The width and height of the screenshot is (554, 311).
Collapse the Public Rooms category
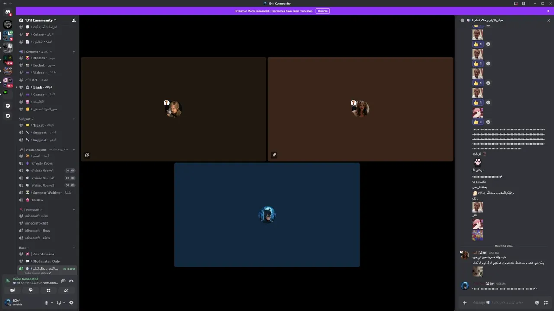(44, 149)
